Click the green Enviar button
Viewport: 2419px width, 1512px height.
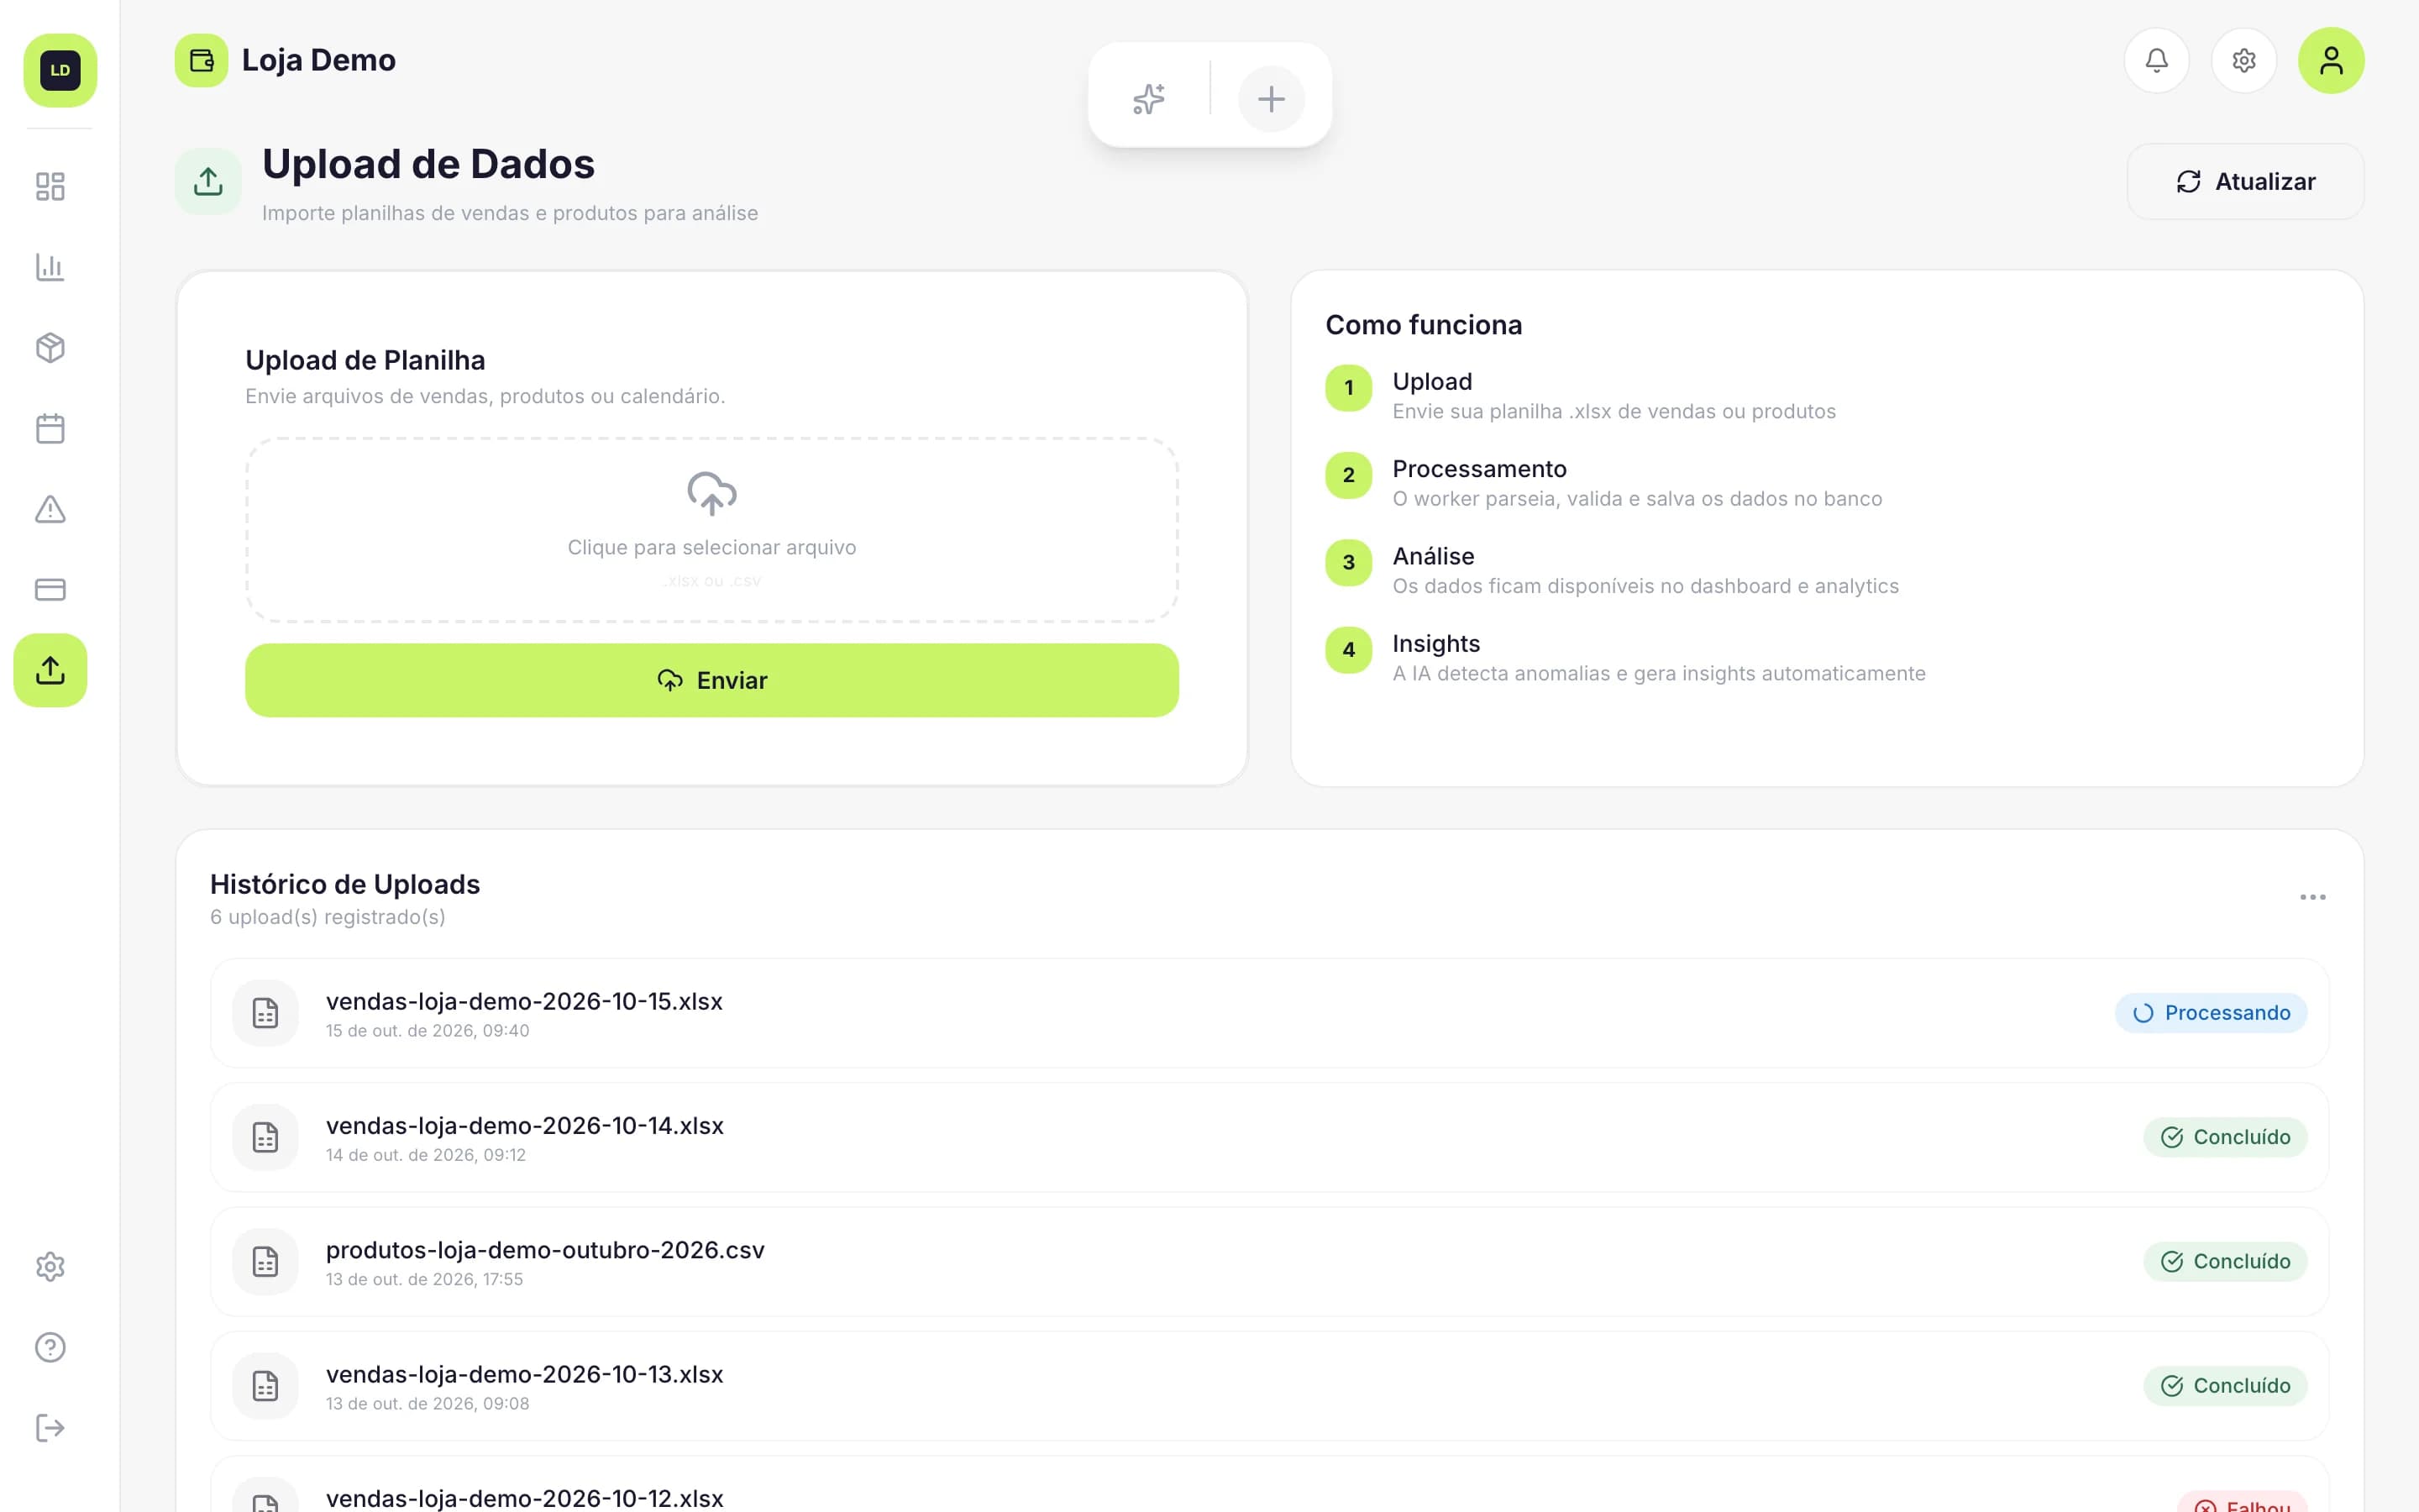pyautogui.click(x=711, y=680)
